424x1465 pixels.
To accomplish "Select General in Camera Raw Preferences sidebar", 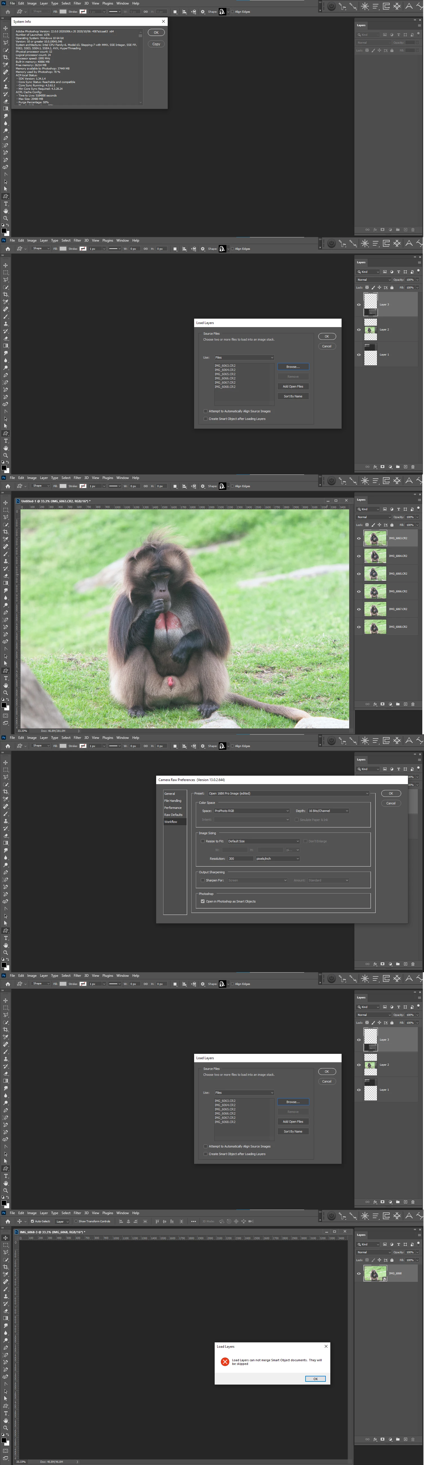I will pyautogui.click(x=170, y=793).
